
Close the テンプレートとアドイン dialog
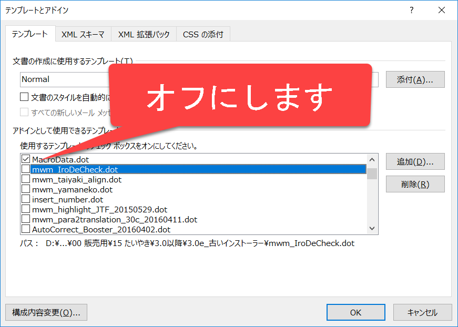[441, 10]
